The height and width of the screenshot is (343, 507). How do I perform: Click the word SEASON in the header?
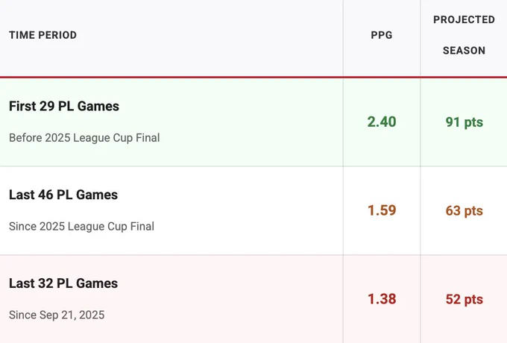point(464,51)
